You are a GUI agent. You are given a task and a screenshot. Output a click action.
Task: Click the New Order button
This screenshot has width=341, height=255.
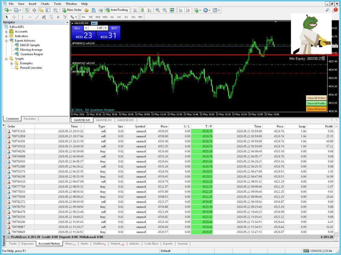coord(72,10)
